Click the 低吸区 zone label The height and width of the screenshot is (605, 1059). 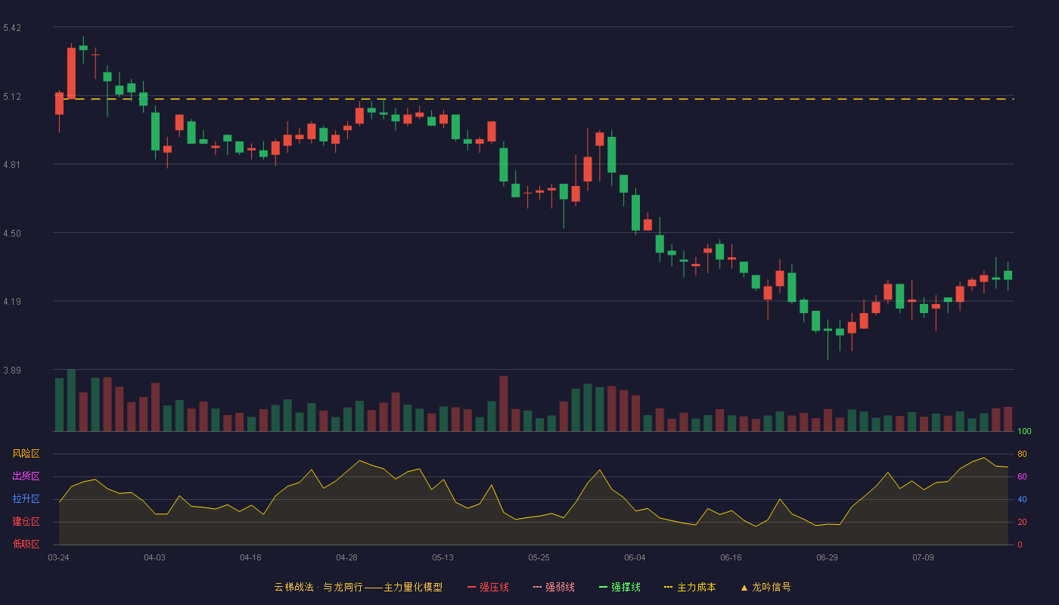26,544
